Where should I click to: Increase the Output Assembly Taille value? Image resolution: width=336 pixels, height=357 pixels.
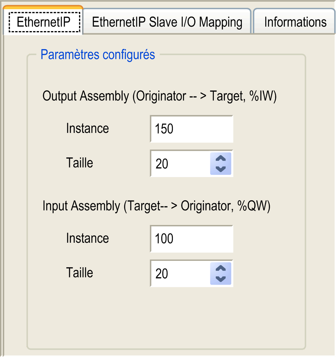tap(221, 158)
